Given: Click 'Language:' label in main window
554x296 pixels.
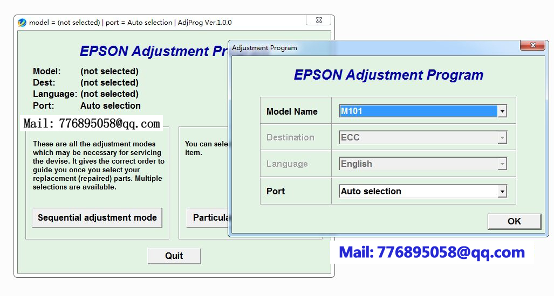Looking at the screenshot, I should [55, 94].
